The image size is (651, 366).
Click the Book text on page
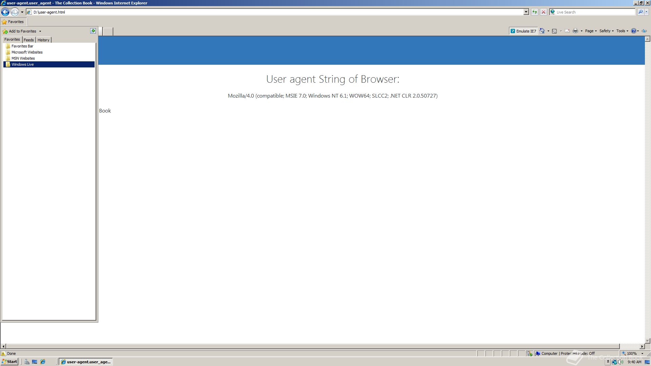click(105, 111)
